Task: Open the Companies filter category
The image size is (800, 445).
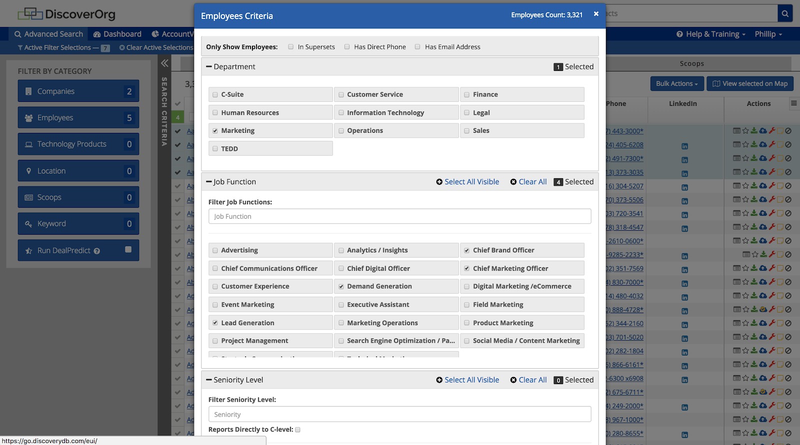Action: click(x=78, y=91)
